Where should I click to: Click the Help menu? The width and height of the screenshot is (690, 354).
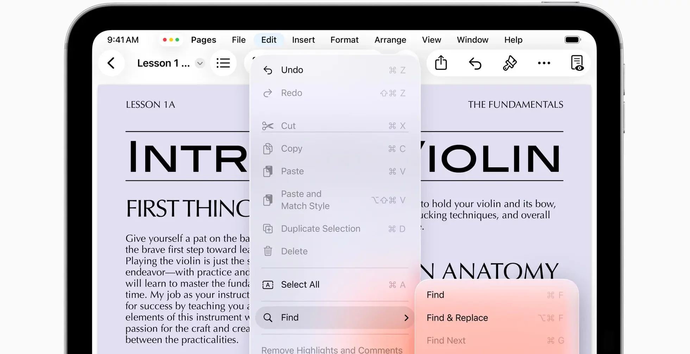click(513, 40)
